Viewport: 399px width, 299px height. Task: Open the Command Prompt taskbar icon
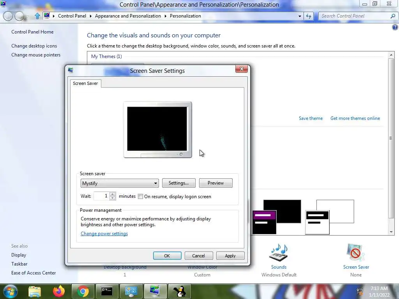tap(107, 291)
